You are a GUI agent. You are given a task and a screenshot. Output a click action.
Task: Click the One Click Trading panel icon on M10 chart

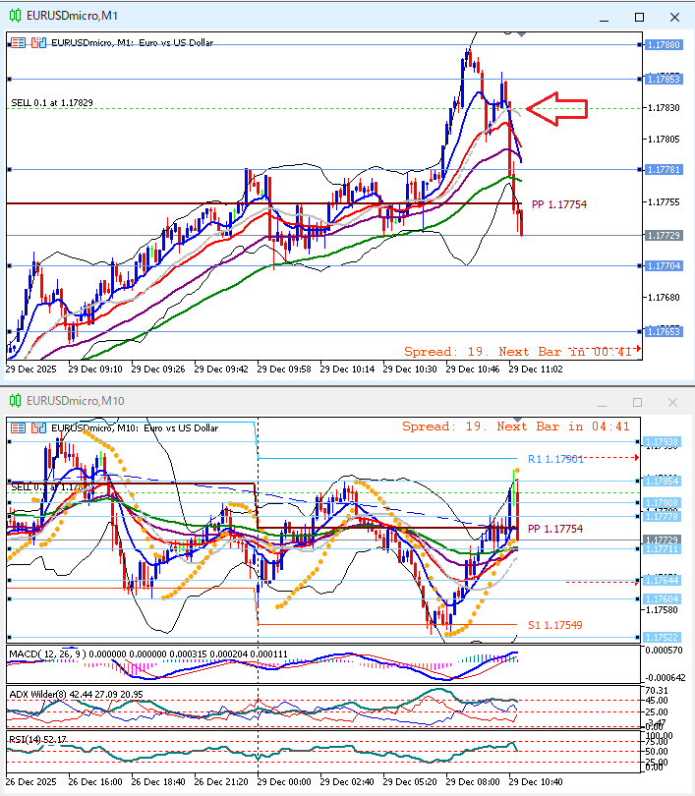[19, 427]
